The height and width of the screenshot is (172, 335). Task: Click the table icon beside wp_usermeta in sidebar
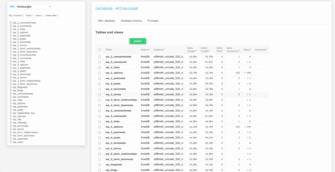coord(11,139)
